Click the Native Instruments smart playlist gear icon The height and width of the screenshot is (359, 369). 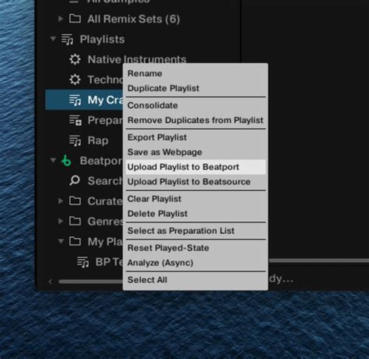75,59
